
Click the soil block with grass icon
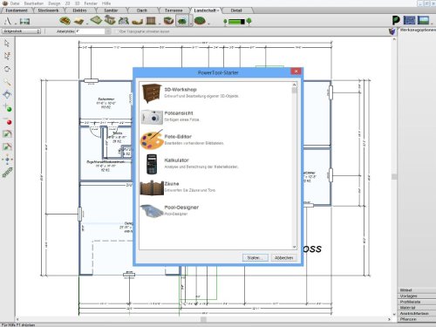pyautogui.click(x=168, y=21)
